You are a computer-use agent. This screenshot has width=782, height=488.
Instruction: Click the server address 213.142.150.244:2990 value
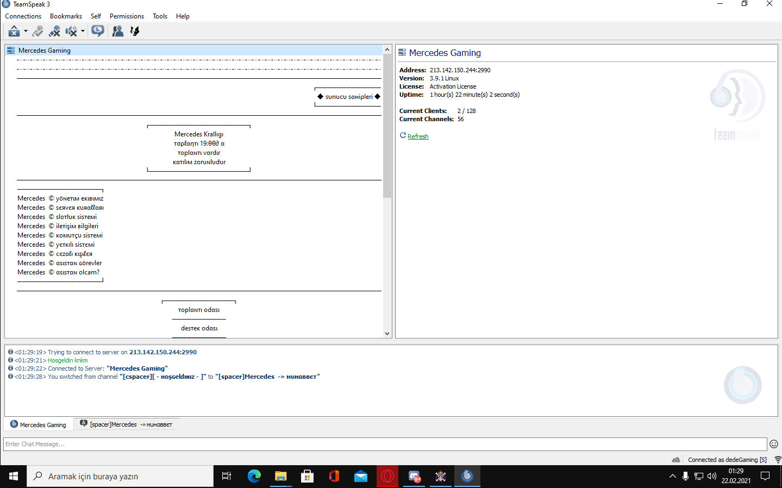[460, 70]
